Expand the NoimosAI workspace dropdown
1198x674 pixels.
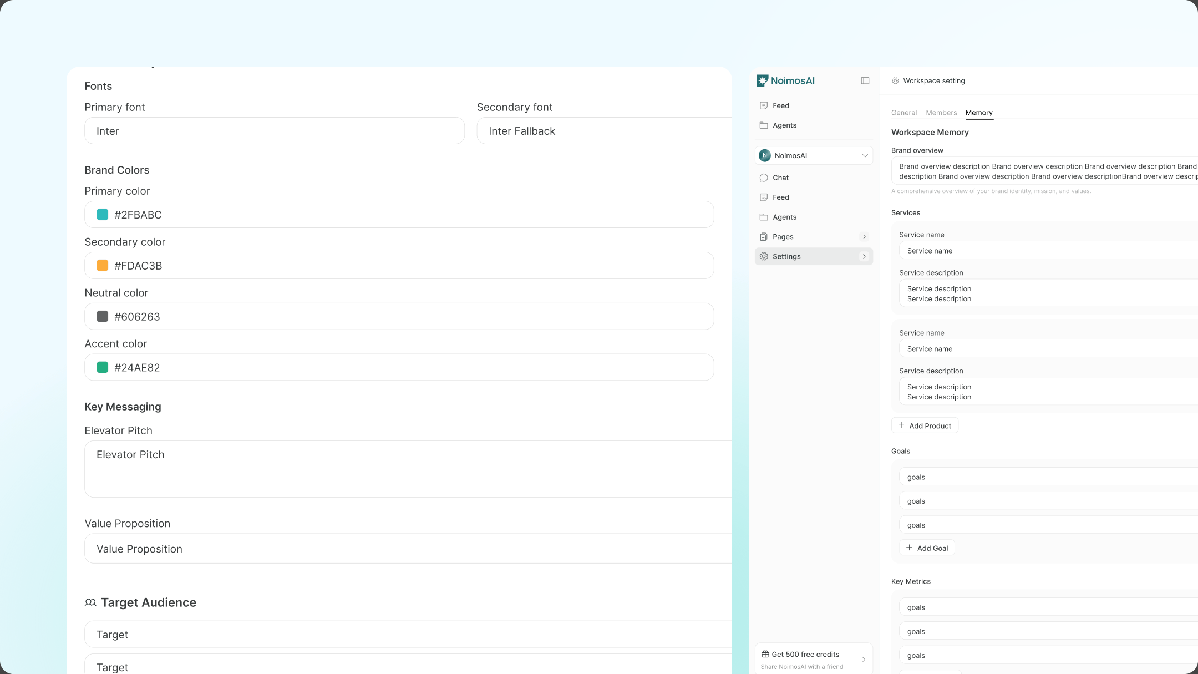tap(814, 156)
